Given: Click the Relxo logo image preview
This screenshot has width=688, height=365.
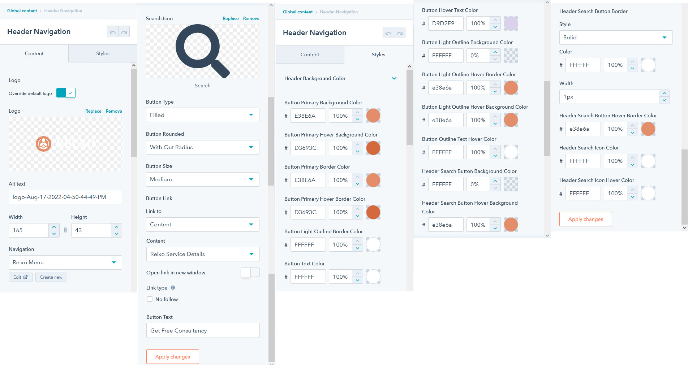Looking at the screenshot, I should (x=65, y=144).
